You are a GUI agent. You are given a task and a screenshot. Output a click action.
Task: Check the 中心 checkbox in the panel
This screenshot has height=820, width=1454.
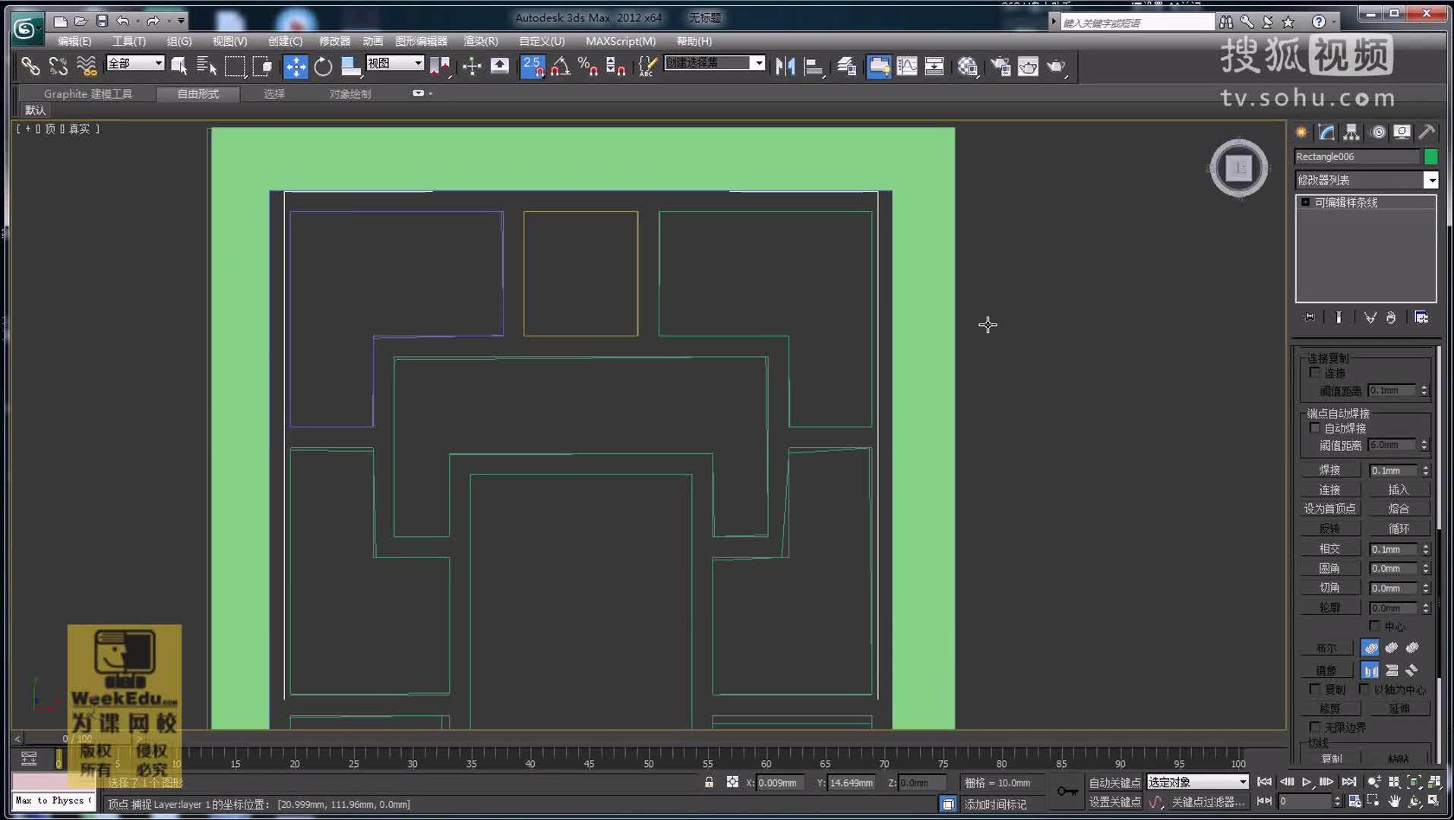(x=1374, y=626)
